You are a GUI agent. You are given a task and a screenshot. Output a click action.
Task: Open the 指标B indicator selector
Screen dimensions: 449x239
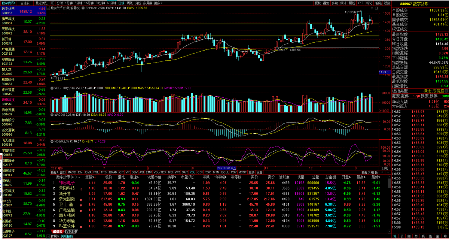(365, 172)
